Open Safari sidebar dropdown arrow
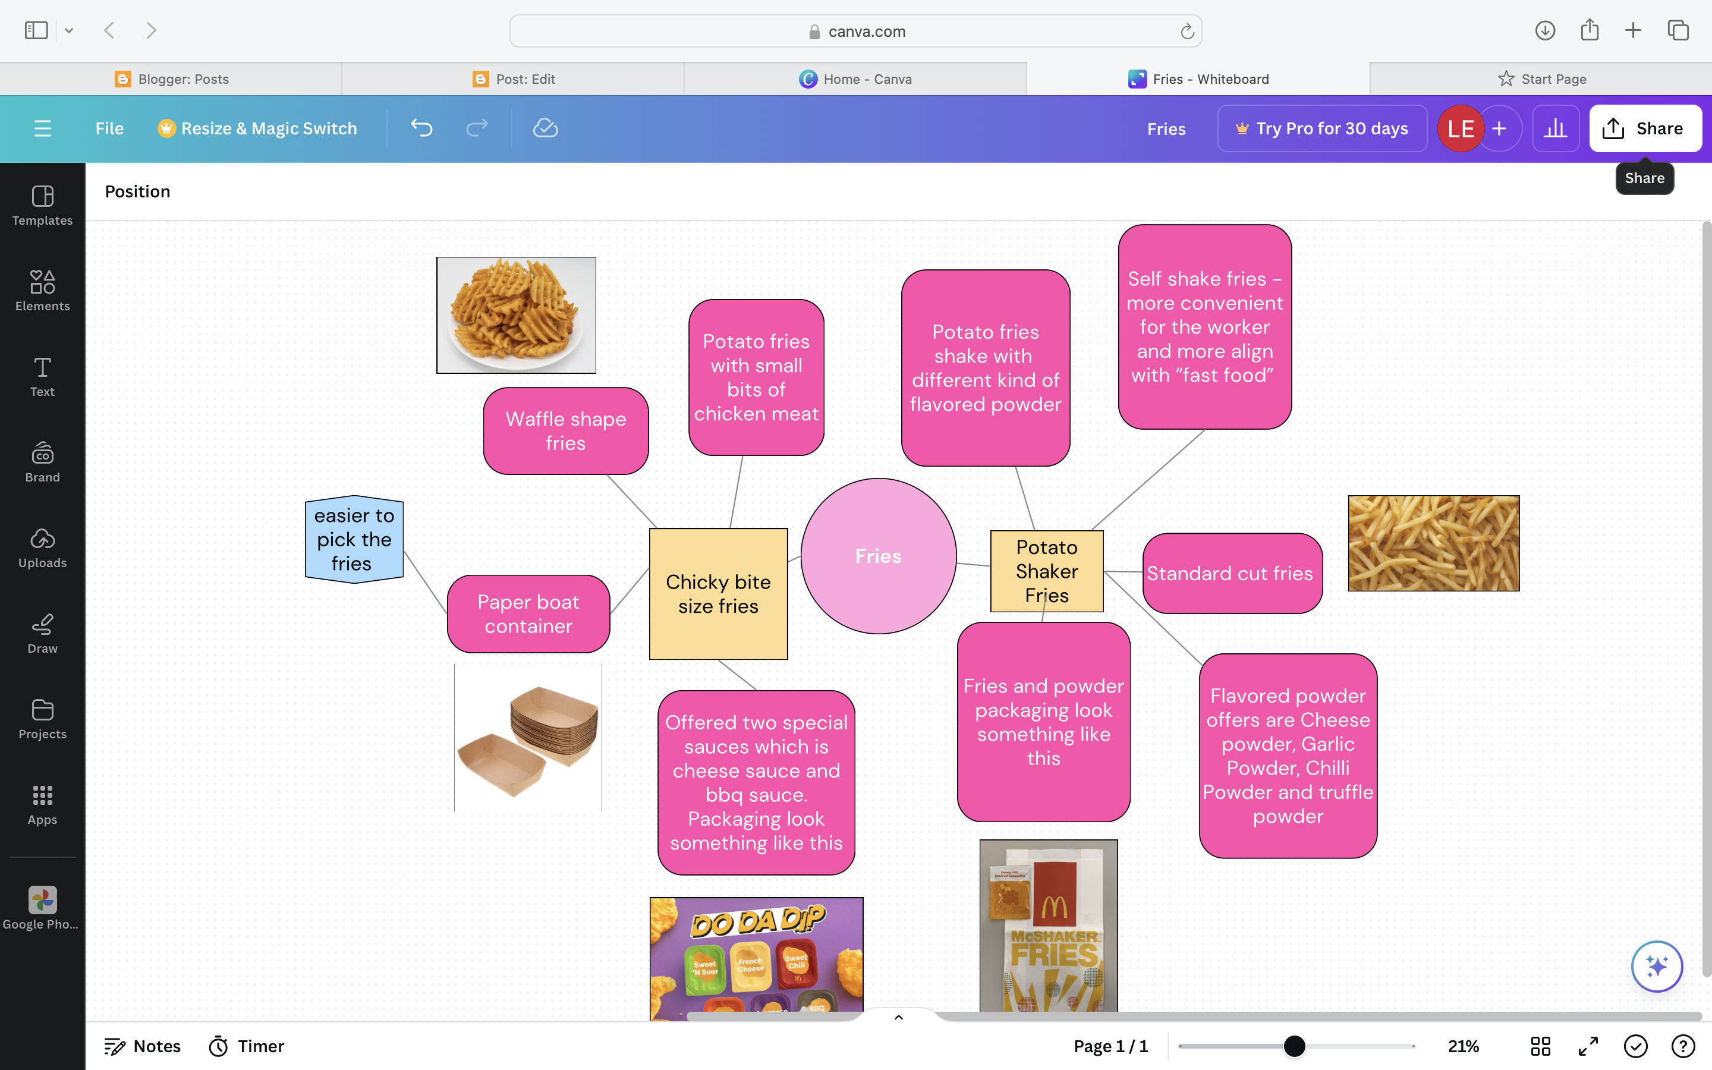Image resolution: width=1712 pixels, height=1070 pixels. [68, 30]
